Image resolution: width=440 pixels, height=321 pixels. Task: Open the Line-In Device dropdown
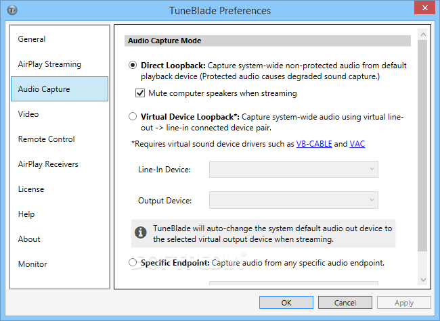tap(294, 169)
